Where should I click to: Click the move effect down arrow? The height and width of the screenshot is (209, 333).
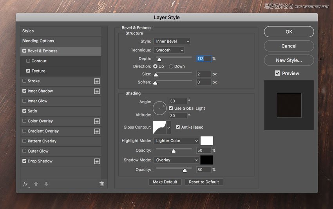point(46,184)
